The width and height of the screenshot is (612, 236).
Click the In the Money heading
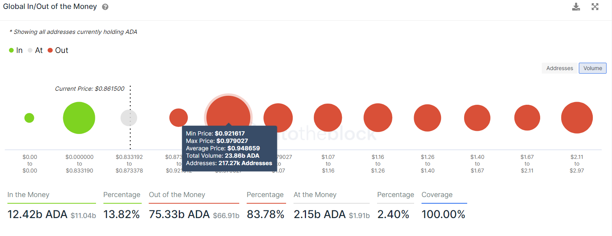(28, 195)
